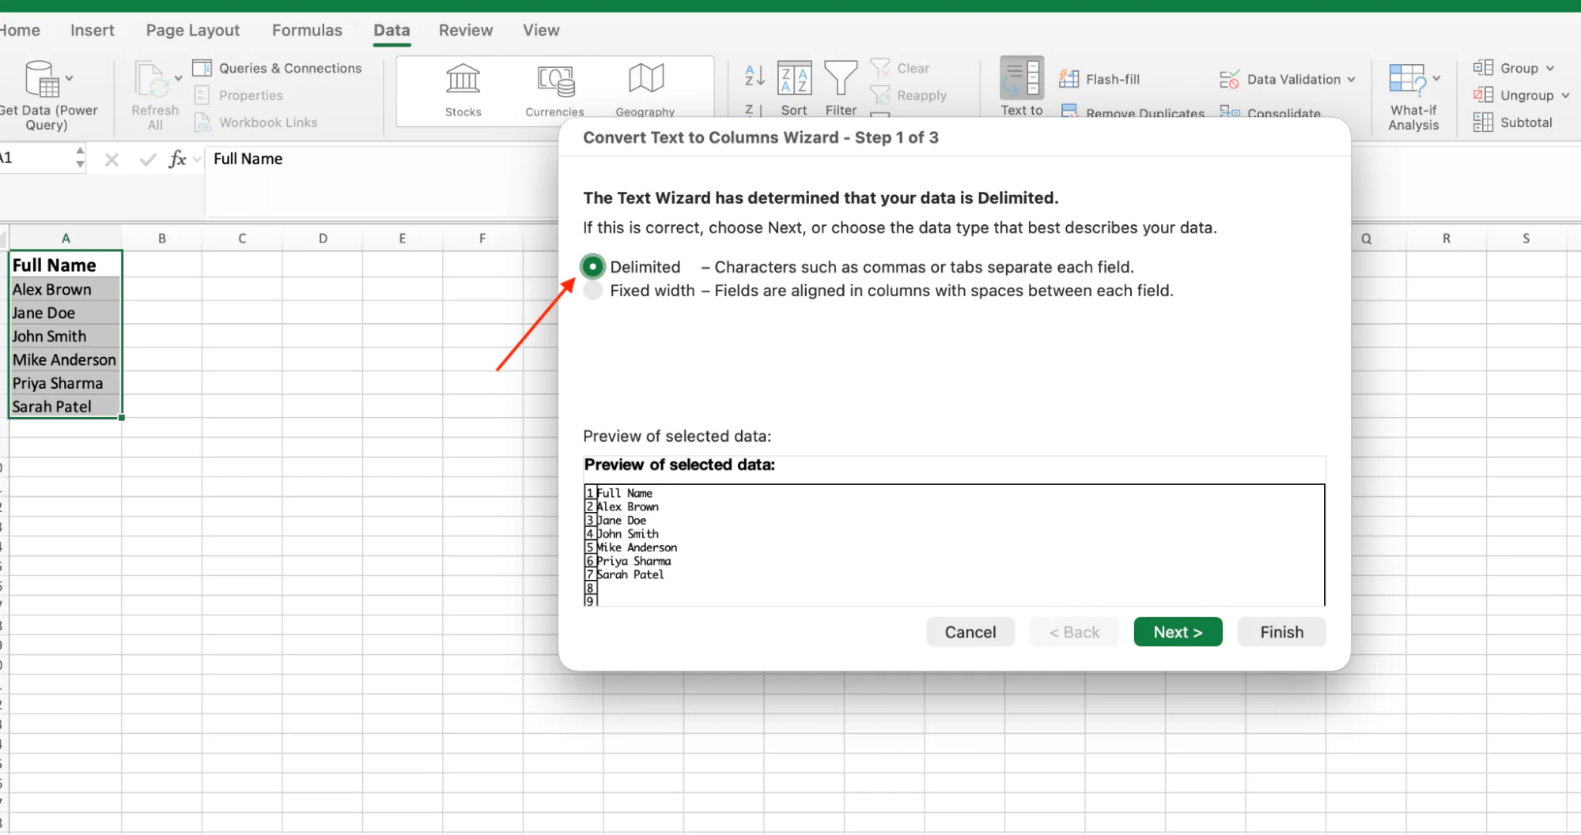This screenshot has width=1581, height=835.
Task: Clear the applied filter
Action: point(900,68)
